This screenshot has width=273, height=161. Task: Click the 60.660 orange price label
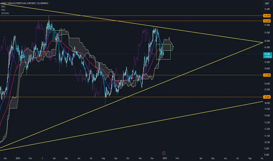[x=267, y=21]
